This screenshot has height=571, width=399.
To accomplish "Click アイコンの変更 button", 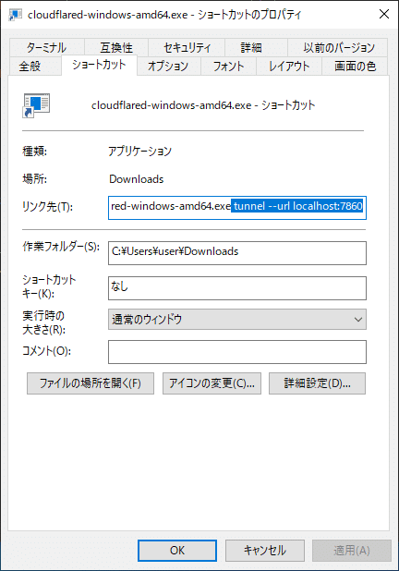I will pos(212,383).
